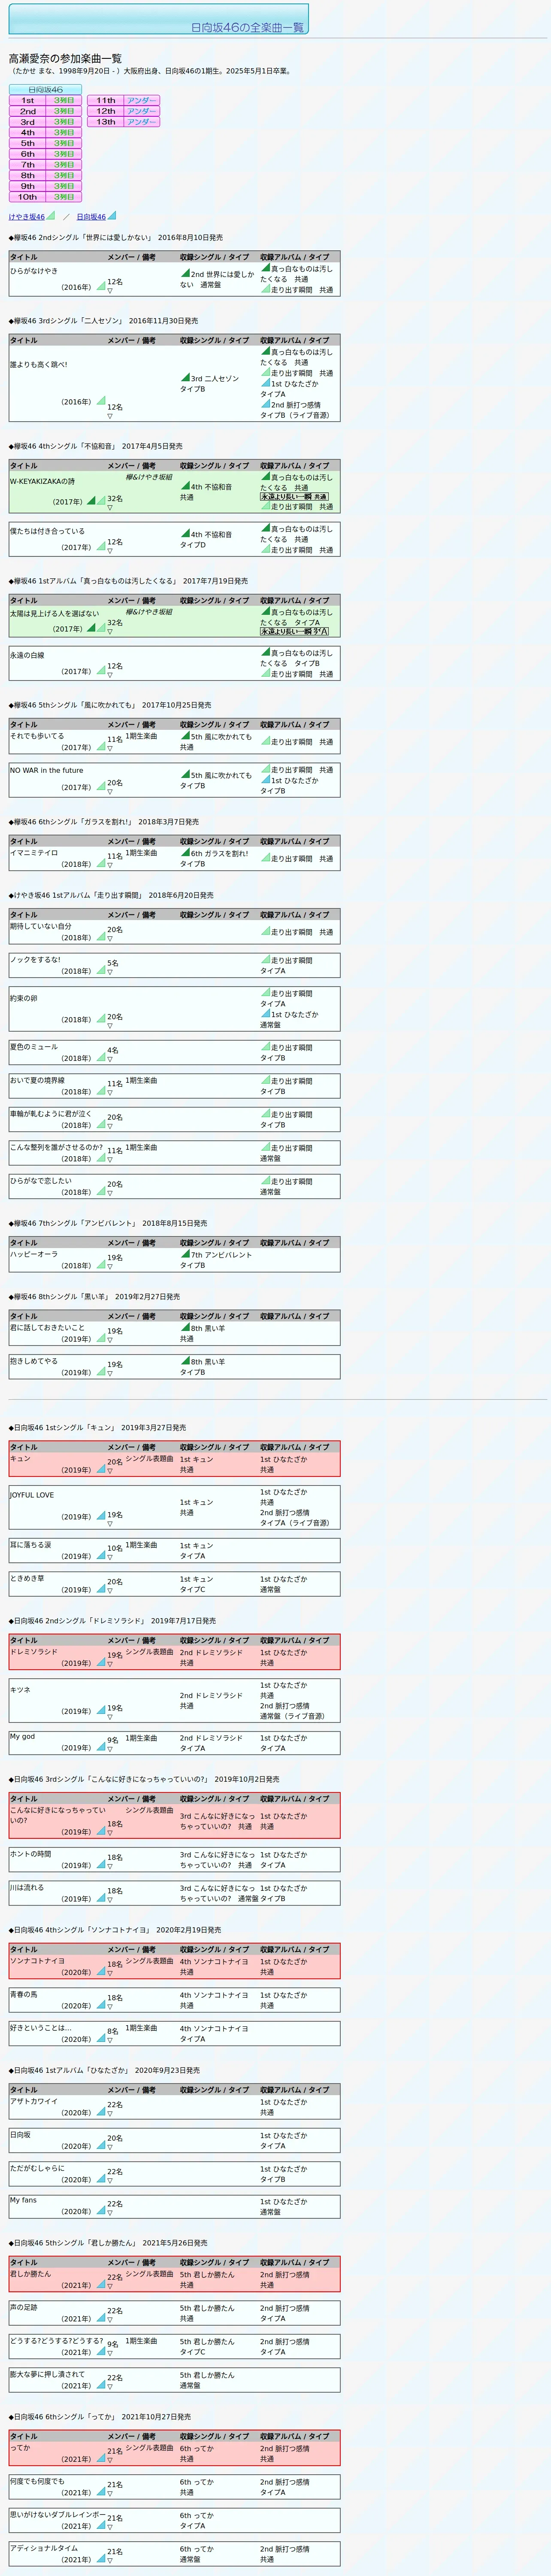Expand member list in アザトカワイイ row
The image size is (551, 2576).
[110, 2113]
